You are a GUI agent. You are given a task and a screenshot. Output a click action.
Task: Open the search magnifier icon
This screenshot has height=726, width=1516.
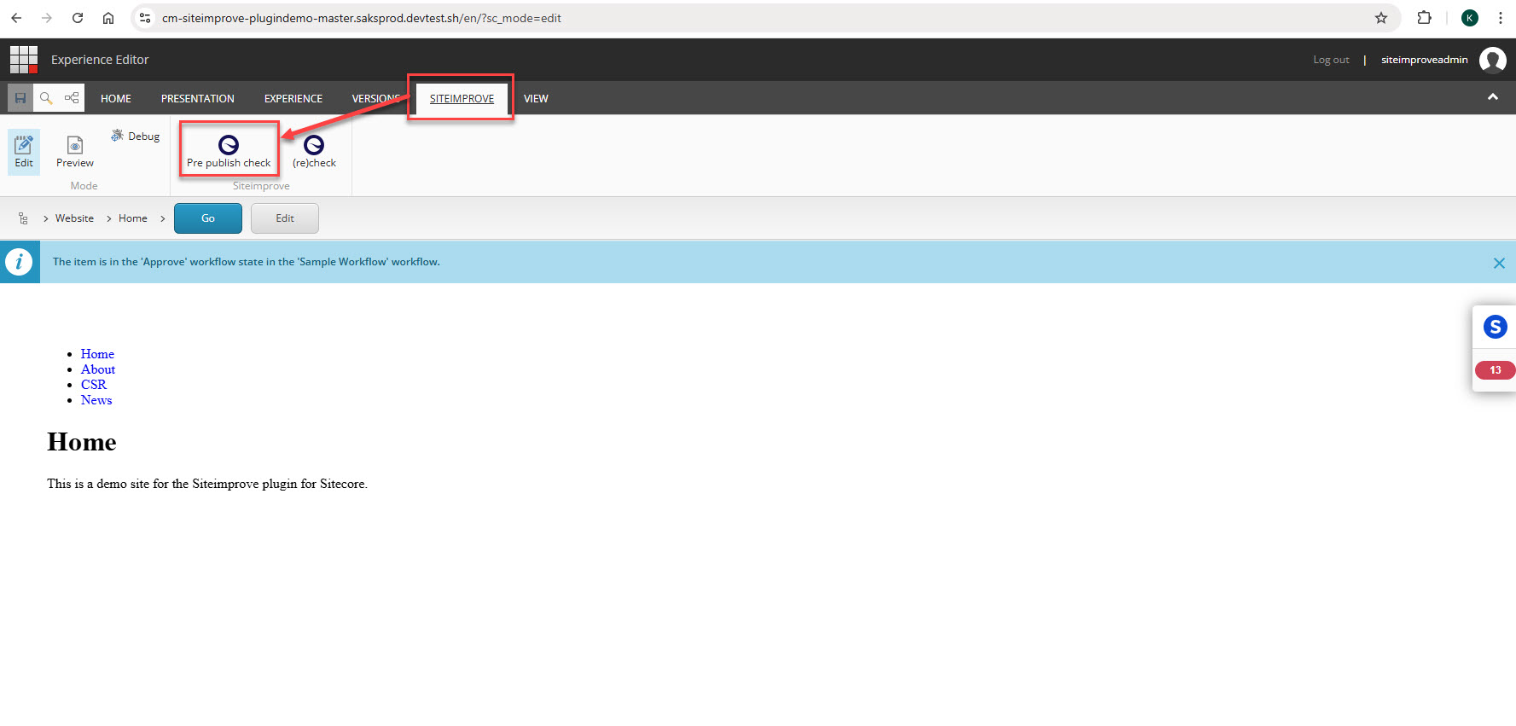(46, 98)
